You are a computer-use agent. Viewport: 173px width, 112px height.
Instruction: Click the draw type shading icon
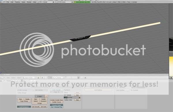(38, 78)
